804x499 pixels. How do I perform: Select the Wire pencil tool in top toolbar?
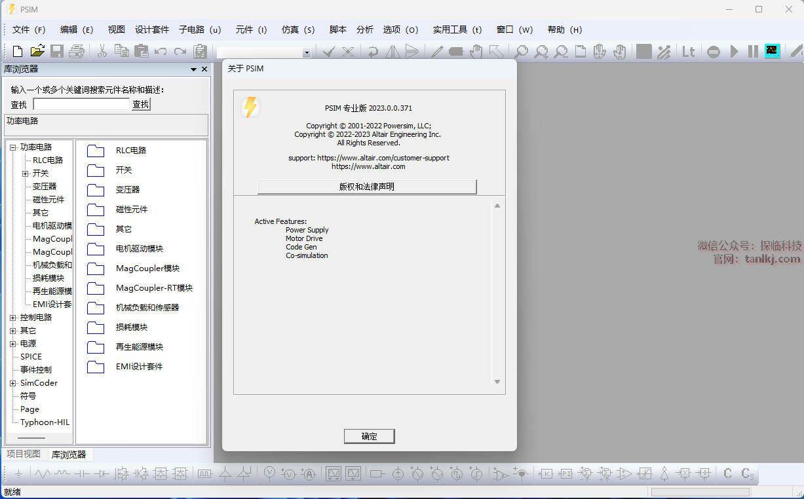coord(437,51)
